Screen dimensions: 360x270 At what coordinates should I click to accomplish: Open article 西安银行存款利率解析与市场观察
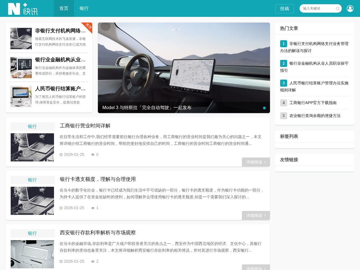(x=98, y=233)
